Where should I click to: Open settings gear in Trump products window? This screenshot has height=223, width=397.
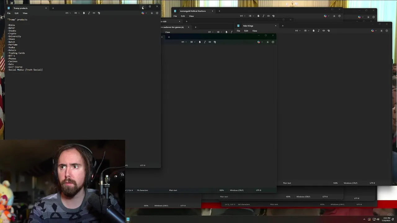coord(157,13)
